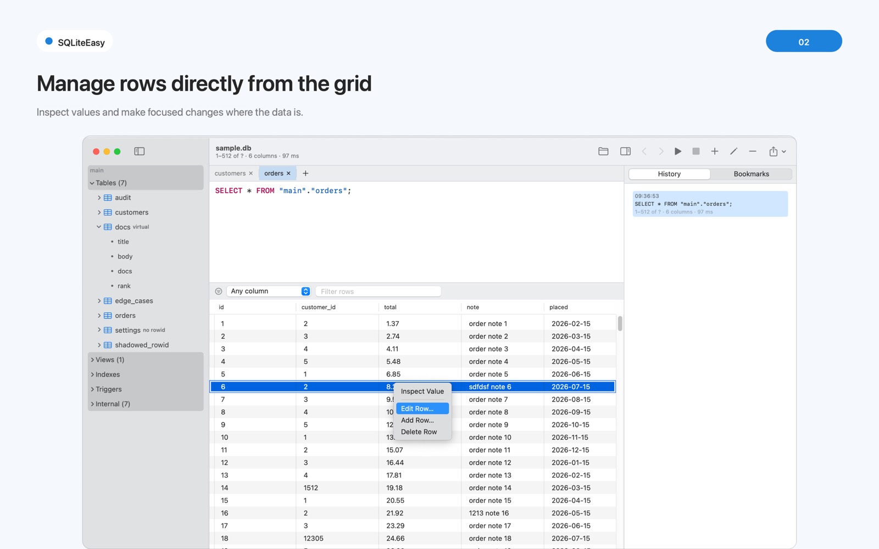This screenshot has height=549, width=879.
Task: Click the results grid scrollbar thumb
Action: pyautogui.click(x=620, y=324)
